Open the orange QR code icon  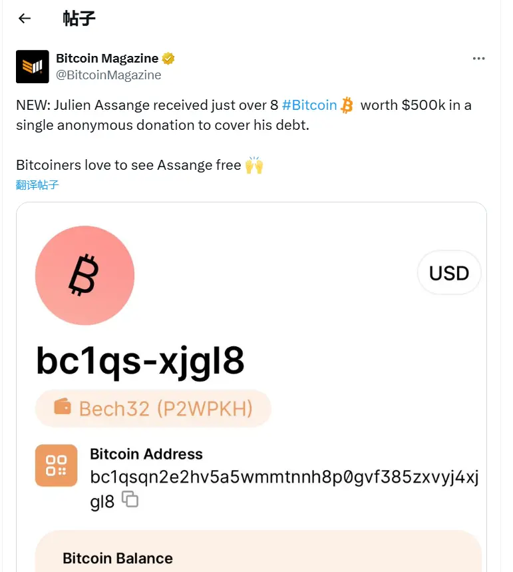click(56, 465)
